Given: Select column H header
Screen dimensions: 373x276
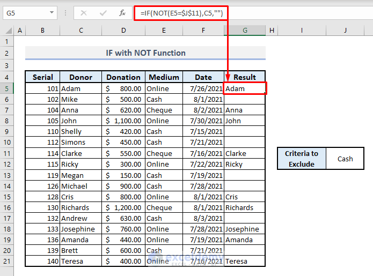Looking at the screenshot, I should tap(272, 31).
